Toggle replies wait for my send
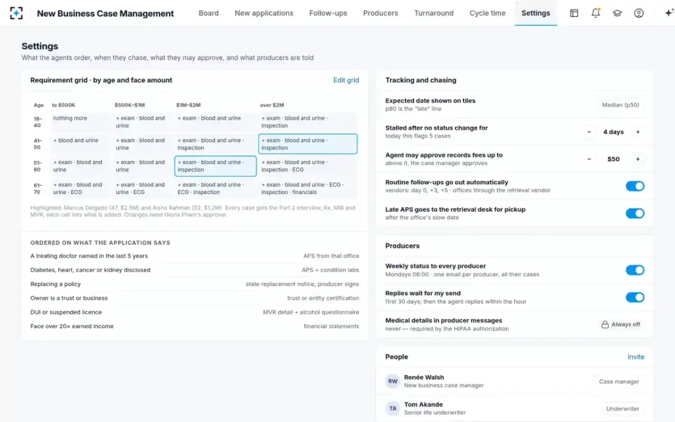675x422 pixels. pos(635,297)
